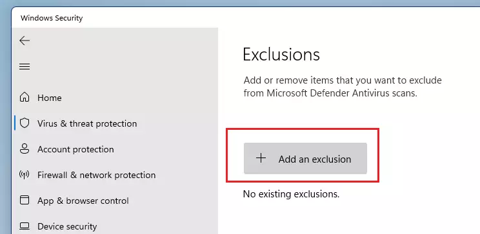Open Device security section

pos(115,226)
